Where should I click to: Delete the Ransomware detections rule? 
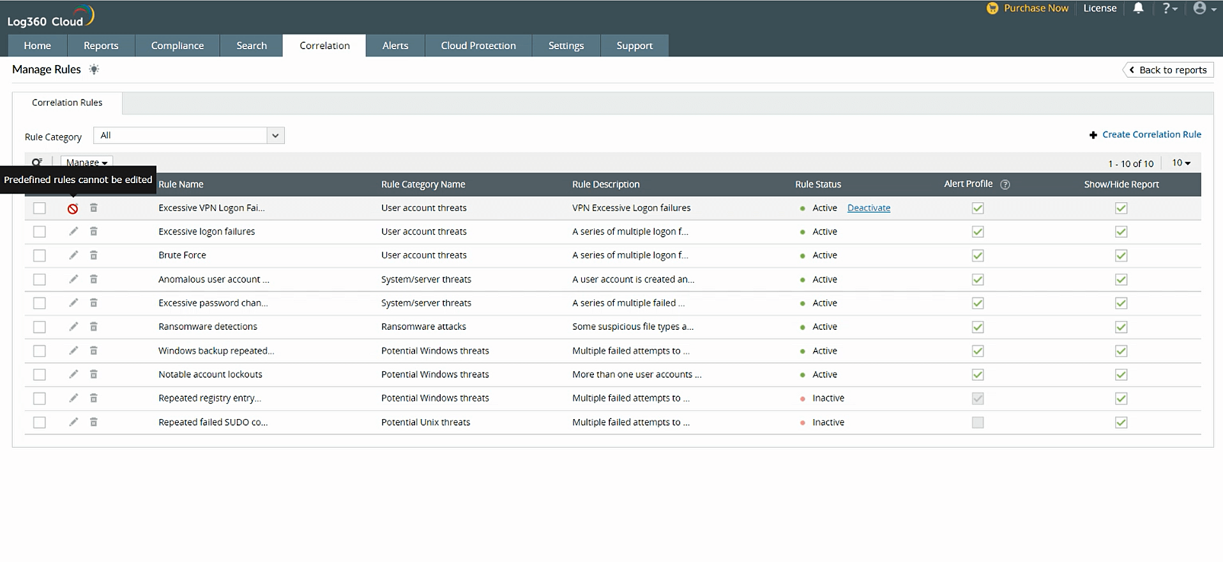coord(94,327)
